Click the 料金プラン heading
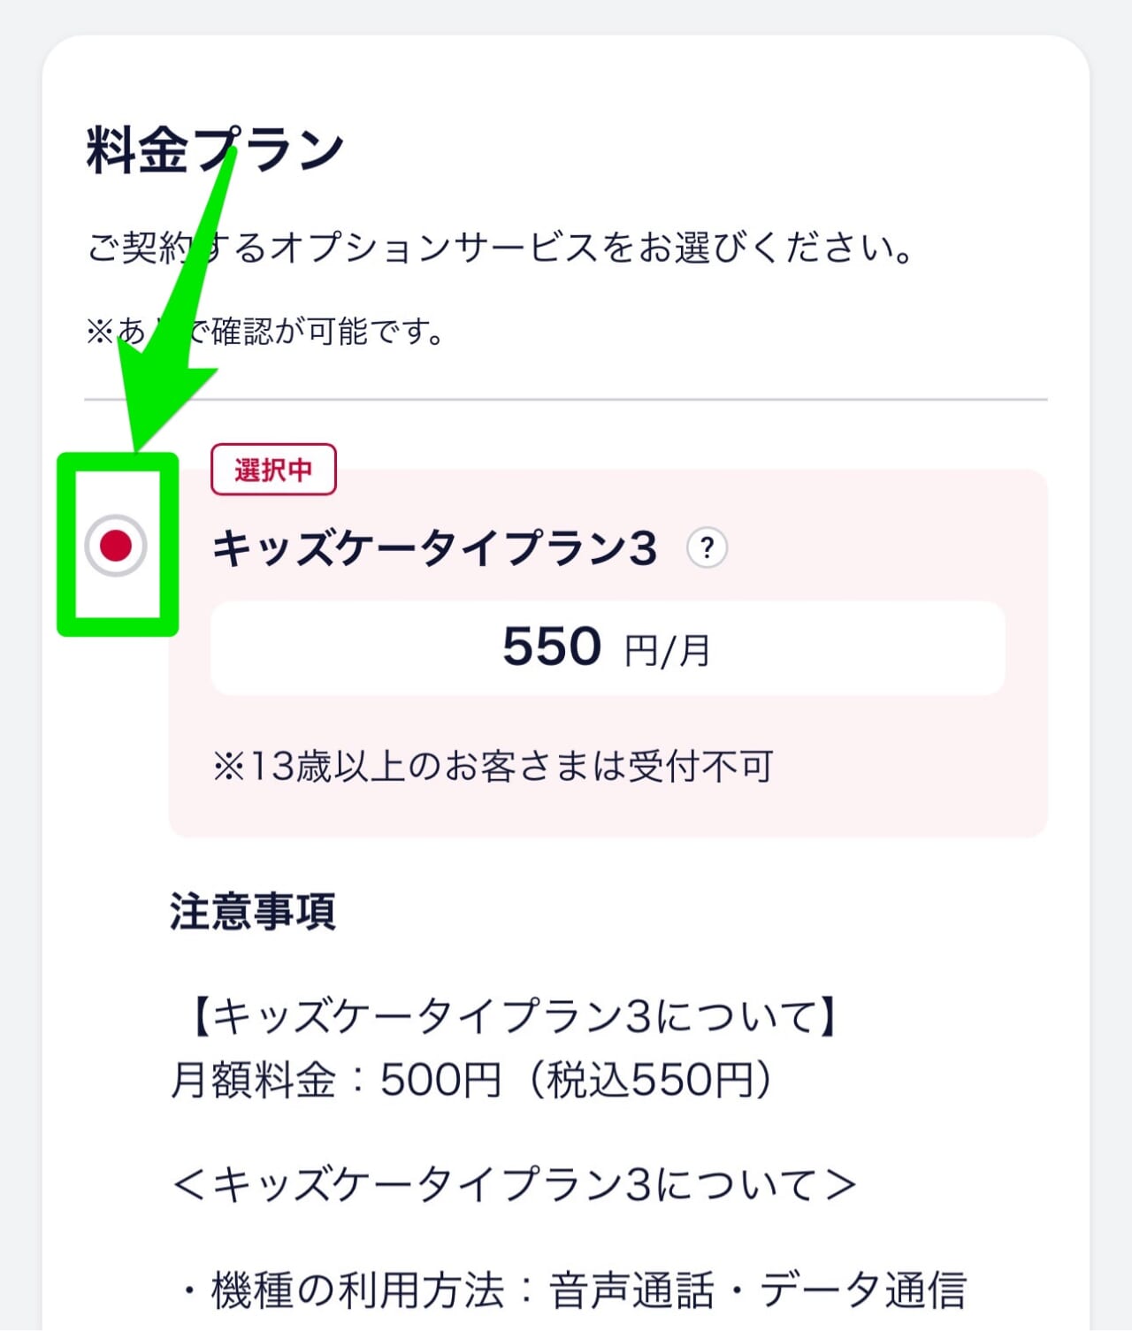 [215, 149]
